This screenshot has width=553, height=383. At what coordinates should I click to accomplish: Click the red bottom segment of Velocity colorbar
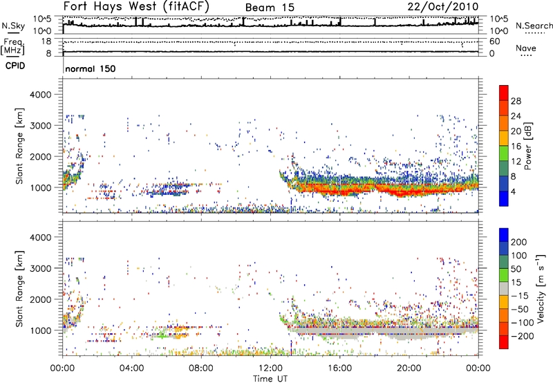(504, 342)
